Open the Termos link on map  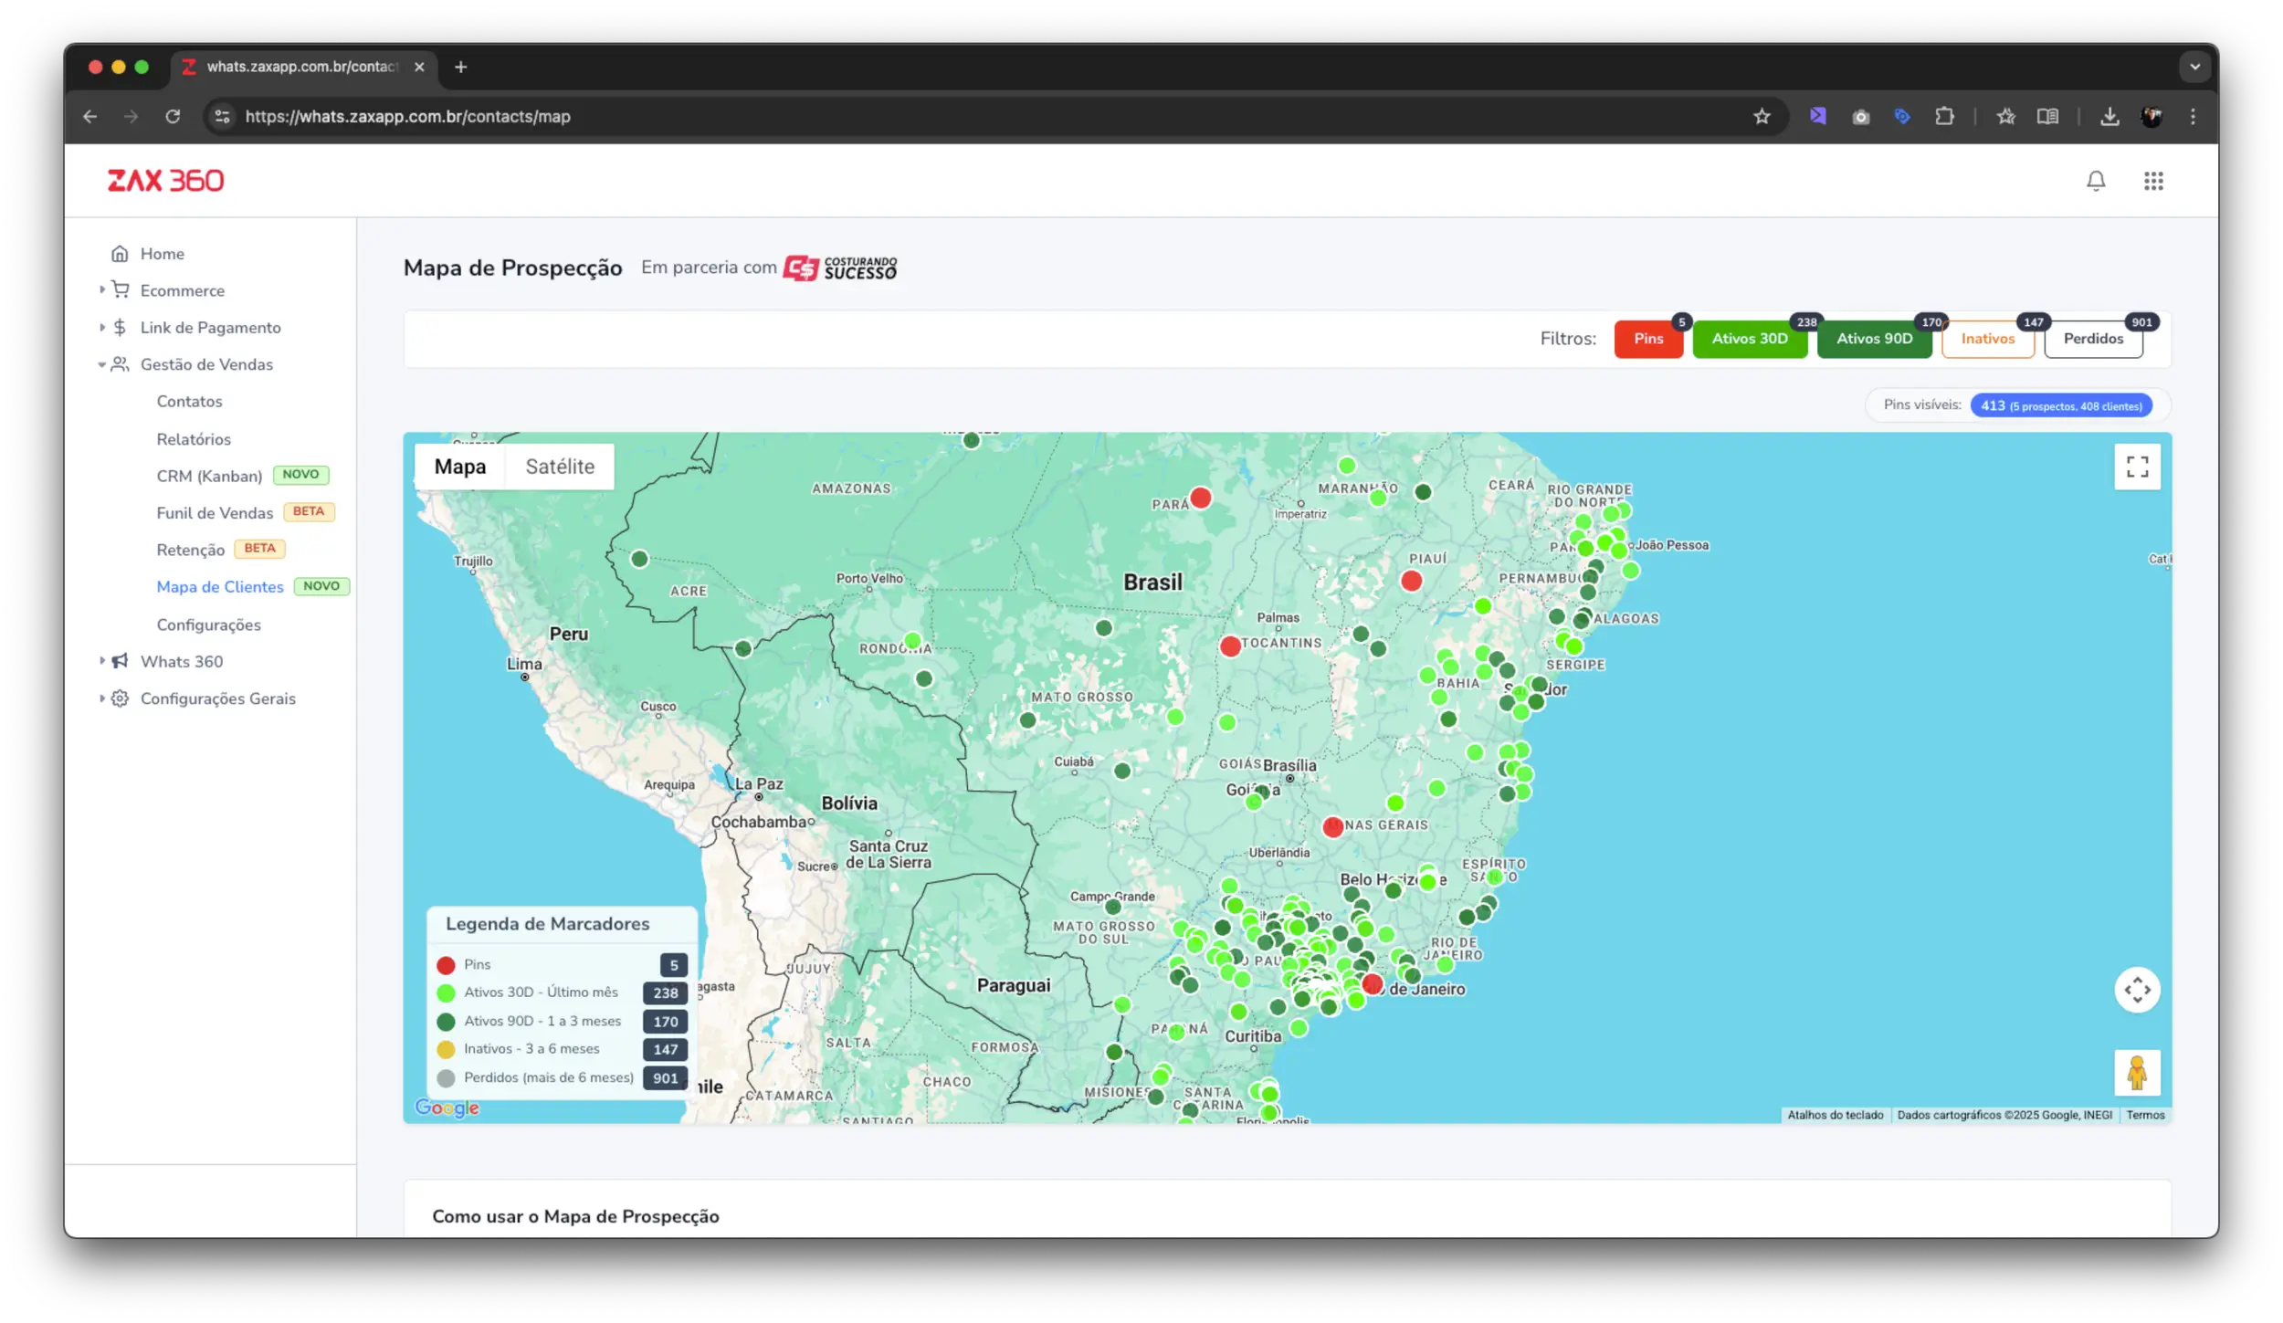(2145, 1115)
